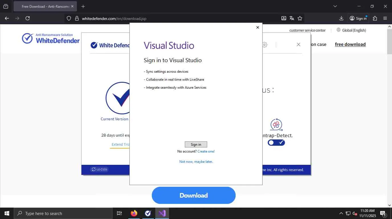Screen dimensions: 392x219
Task: Click the Extend Trial link in WhiteDefender
Action: click(121, 145)
